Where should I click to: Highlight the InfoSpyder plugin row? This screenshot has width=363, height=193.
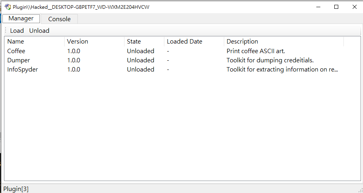pos(23,70)
